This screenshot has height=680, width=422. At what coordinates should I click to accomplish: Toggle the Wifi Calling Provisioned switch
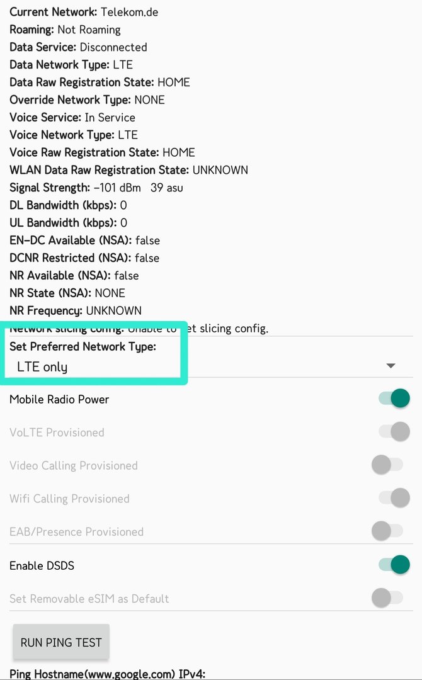point(394,498)
